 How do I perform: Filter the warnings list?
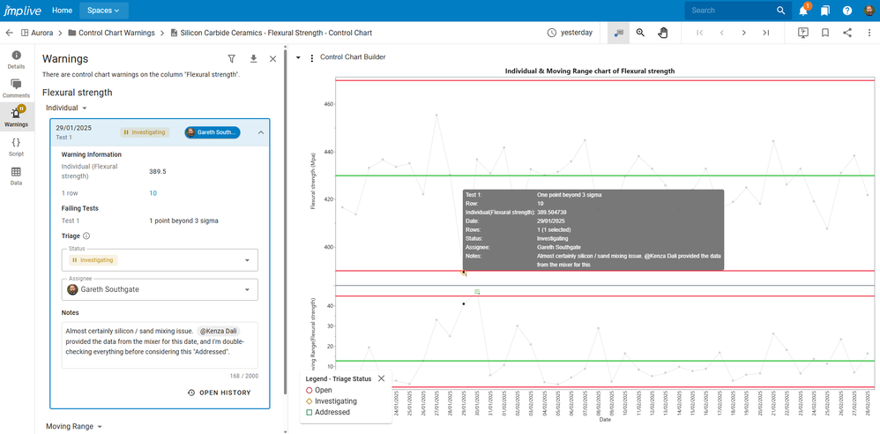pos(232,59)
